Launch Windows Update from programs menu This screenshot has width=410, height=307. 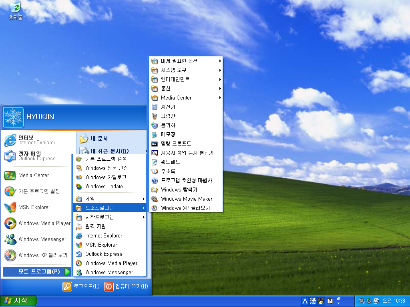point(110,186)
